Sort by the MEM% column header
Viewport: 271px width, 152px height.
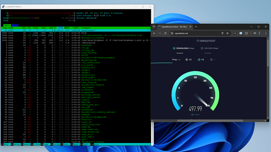[x=66, y=28]
